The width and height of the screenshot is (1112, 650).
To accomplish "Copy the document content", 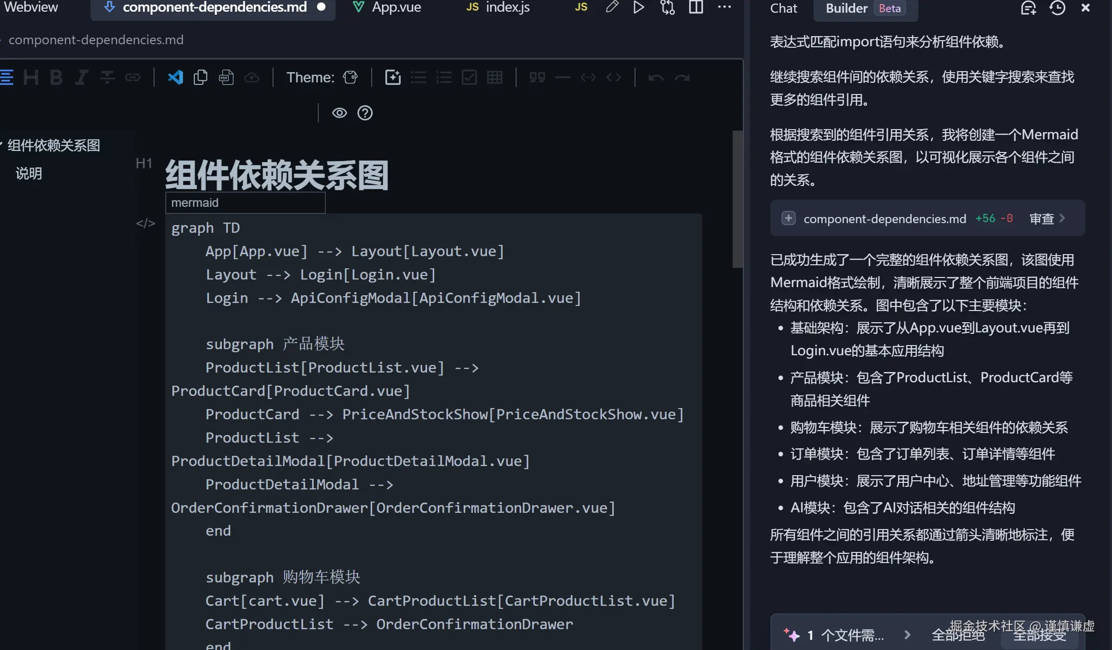I will 200,77.
